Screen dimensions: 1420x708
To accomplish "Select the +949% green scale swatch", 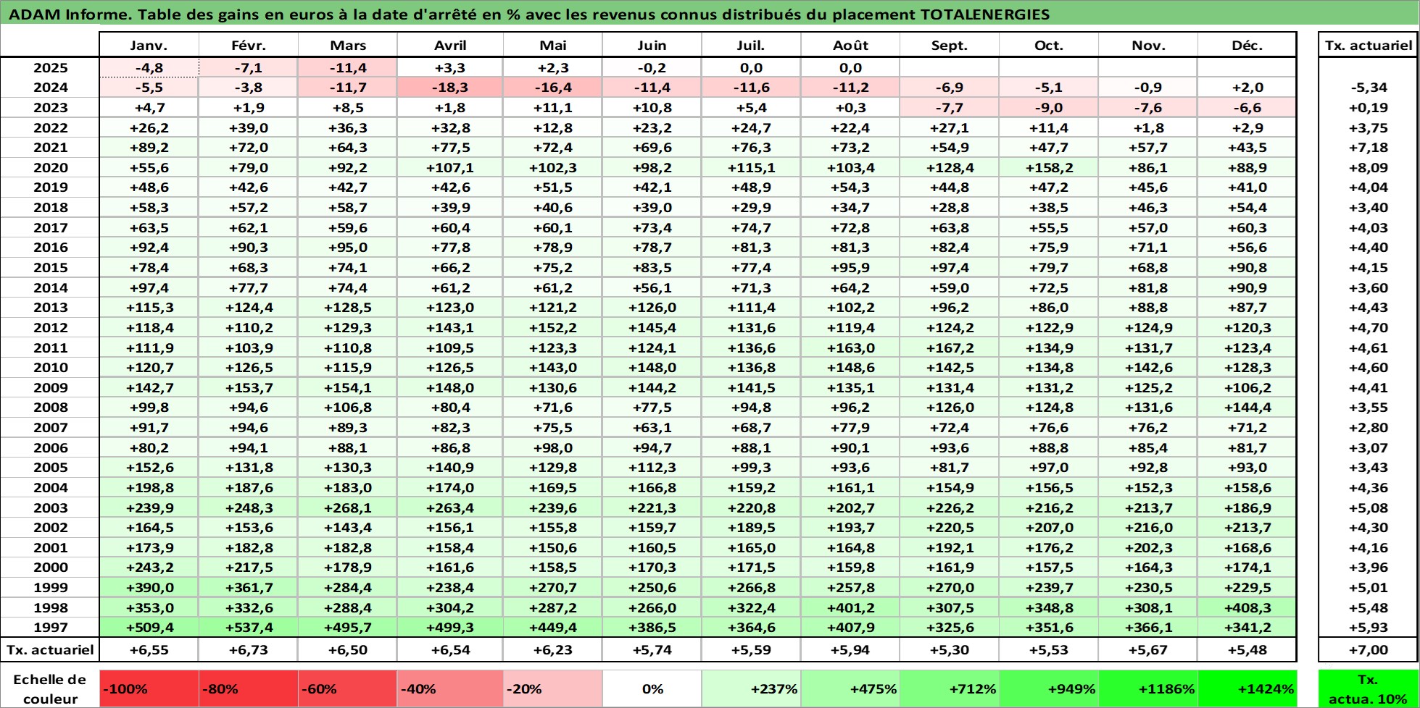I will (1049, 688).
